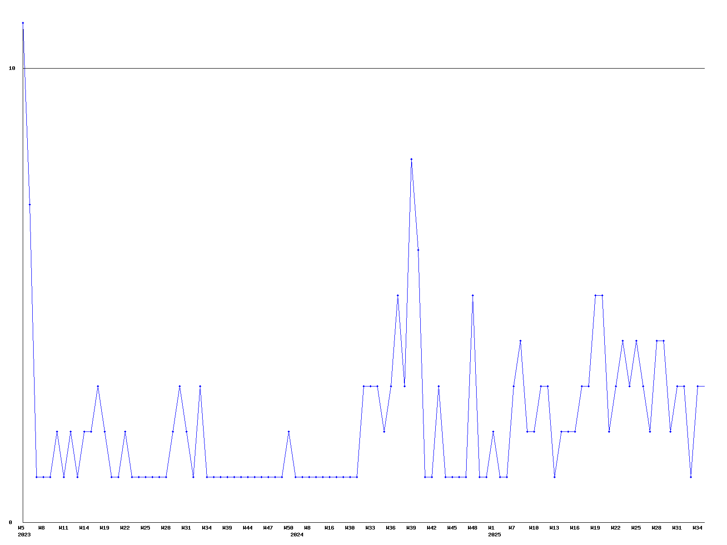
Task: Click the 2023 year label
Action: [24, 535]
